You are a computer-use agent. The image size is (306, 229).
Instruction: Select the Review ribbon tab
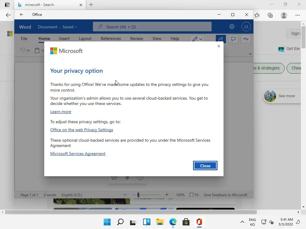point(137,38)
